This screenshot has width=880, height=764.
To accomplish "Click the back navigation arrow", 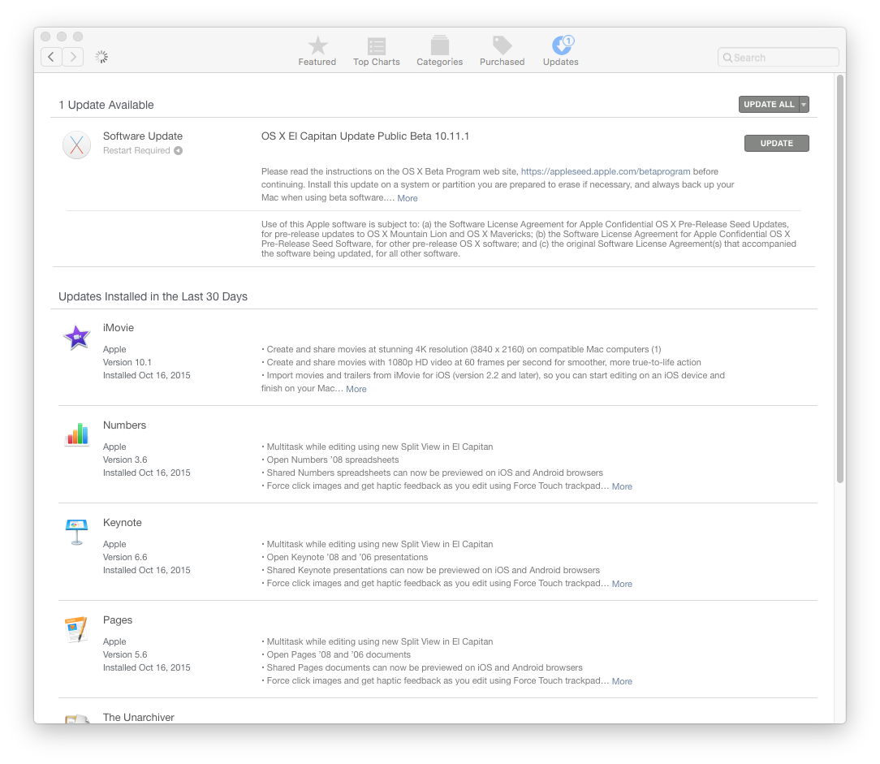I will (x=51, y=57).
